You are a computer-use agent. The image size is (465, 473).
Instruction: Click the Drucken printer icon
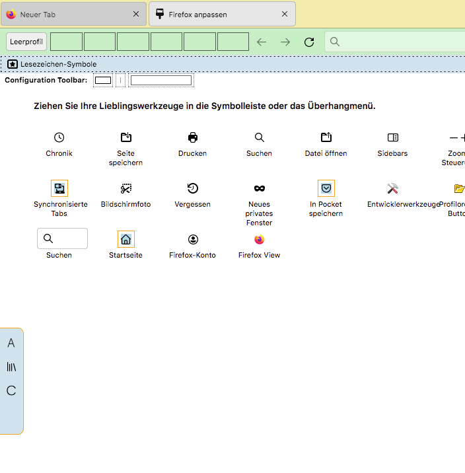[x=193, y=137]
